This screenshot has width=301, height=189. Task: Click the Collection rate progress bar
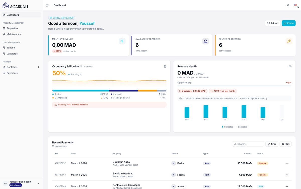(x=234, y=86)
